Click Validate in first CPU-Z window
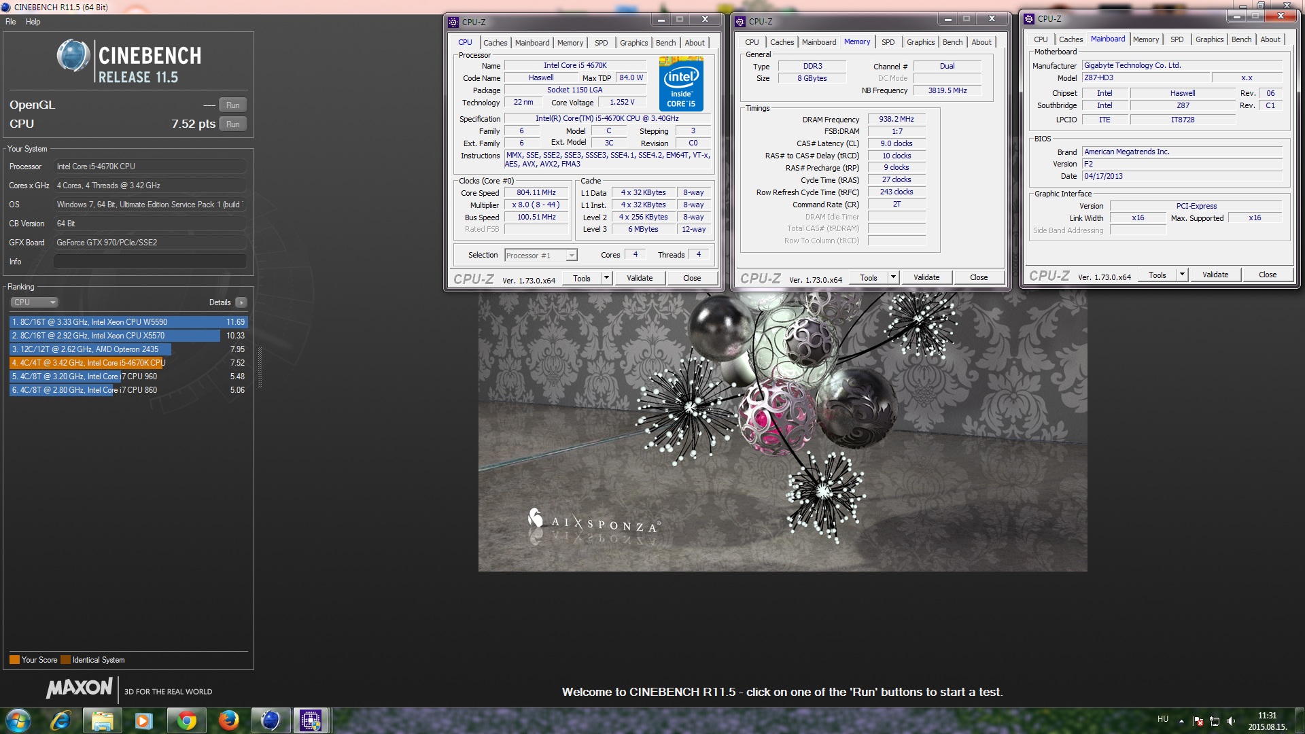Viewport: 1305px width, 734px height. [x=640, y=278]
